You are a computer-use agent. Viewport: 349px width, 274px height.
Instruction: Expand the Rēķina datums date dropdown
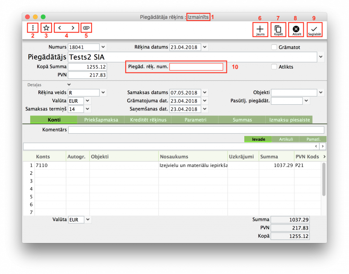[x=205, y=47]
